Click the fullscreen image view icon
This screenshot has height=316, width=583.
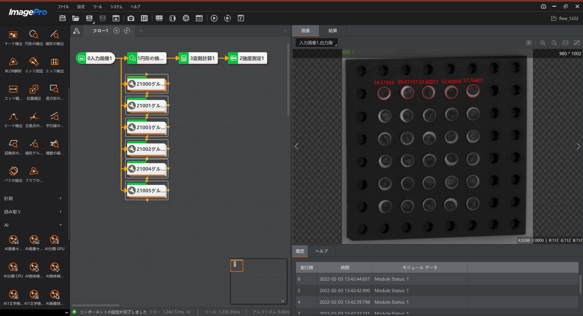click(577, 43)
